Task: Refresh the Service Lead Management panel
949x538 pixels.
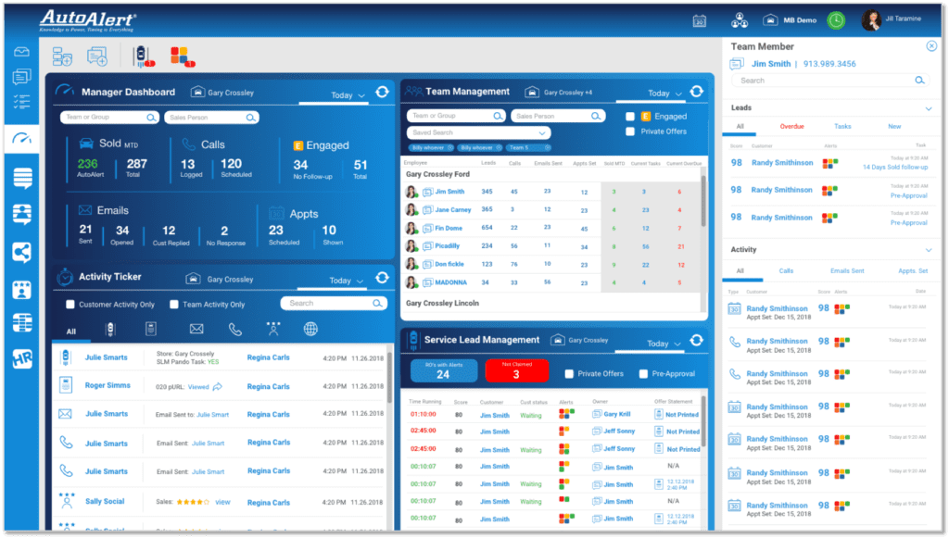Action: pos(697,341)
